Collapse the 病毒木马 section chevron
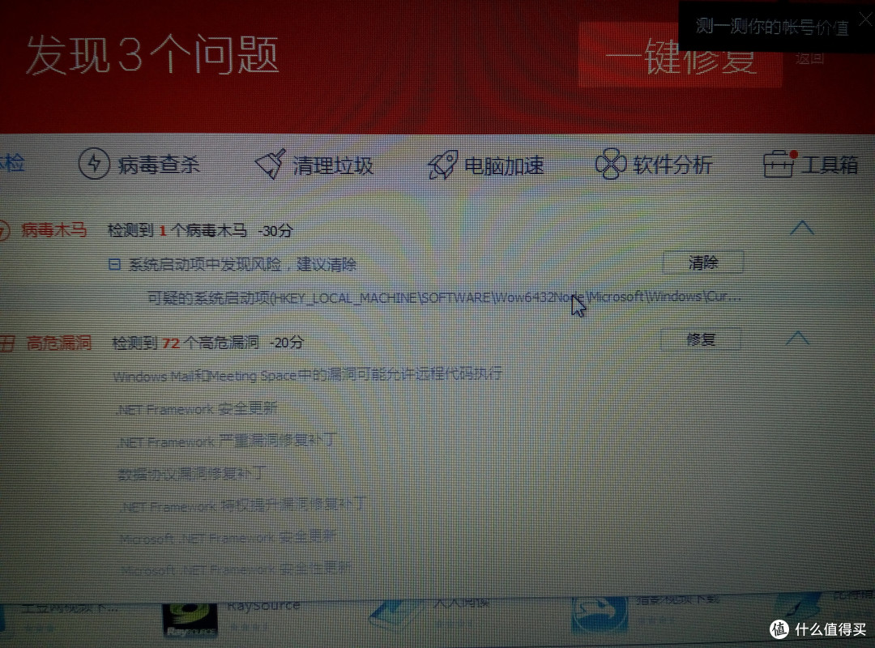Viewport: 875px width, 648px height. (x=802, y=227)
